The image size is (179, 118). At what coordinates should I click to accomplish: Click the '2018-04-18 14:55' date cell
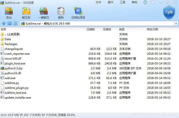pyautogui.click(x=159, y=88)
